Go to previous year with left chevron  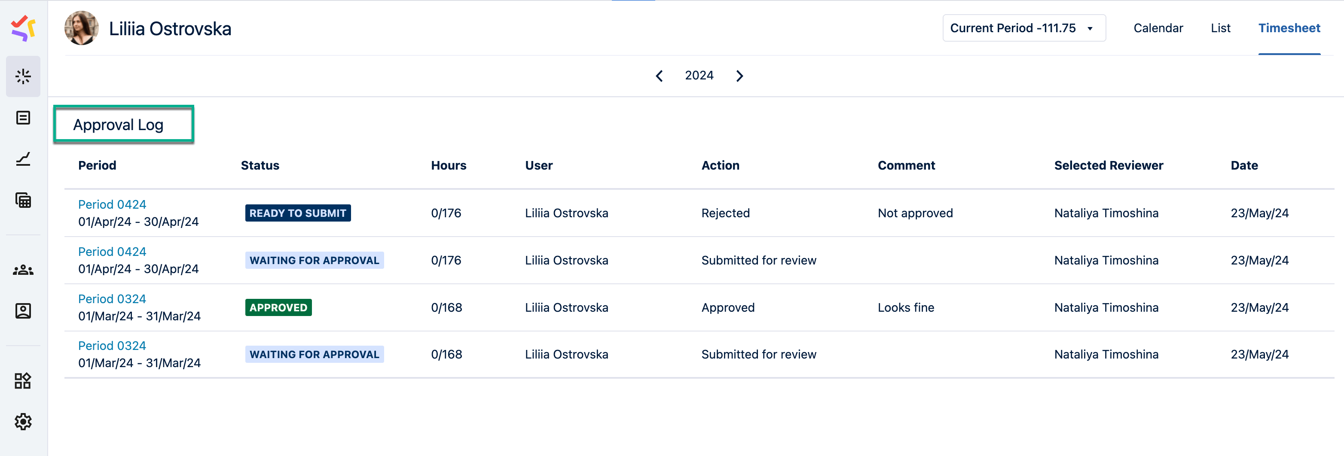(659, 76)
